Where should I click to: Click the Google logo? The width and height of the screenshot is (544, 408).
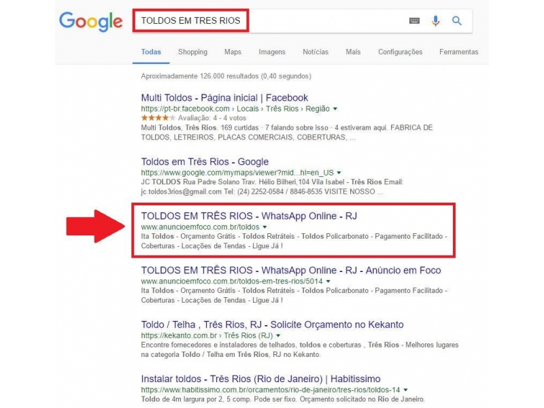(90, 21)
